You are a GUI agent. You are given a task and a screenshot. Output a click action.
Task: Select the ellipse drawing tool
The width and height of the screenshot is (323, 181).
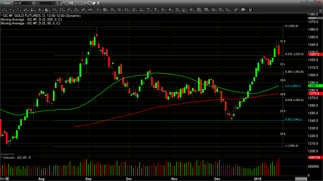(x=54, y=10)
